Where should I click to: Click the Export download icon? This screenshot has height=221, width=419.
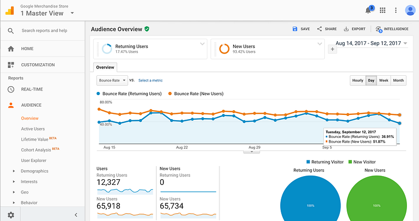tap(346, 29)
